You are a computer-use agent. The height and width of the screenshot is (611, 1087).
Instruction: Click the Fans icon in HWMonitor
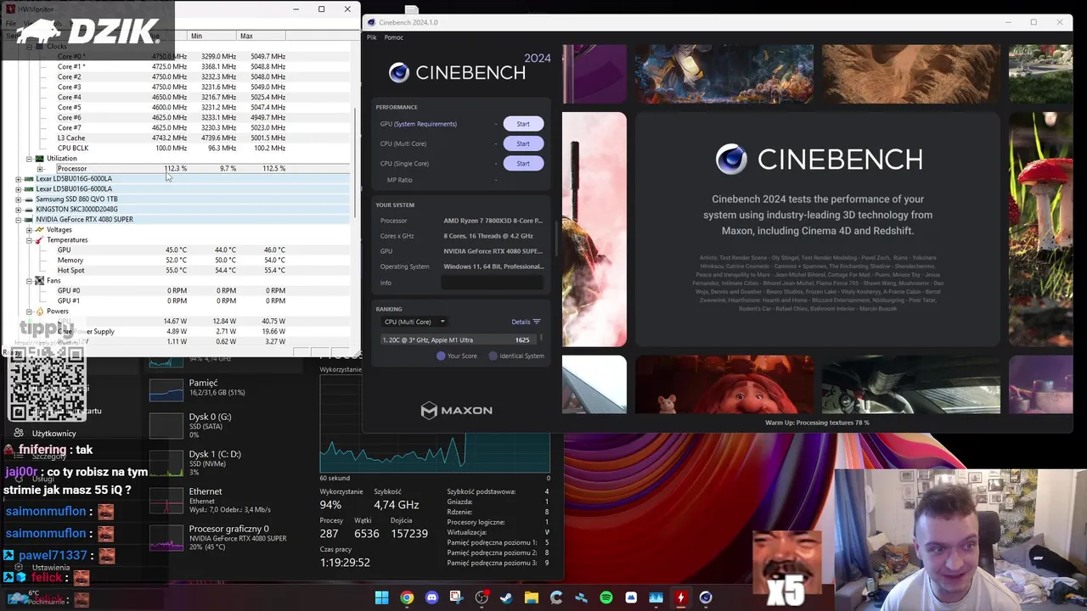pyautogui.click(x=39, y=281)
